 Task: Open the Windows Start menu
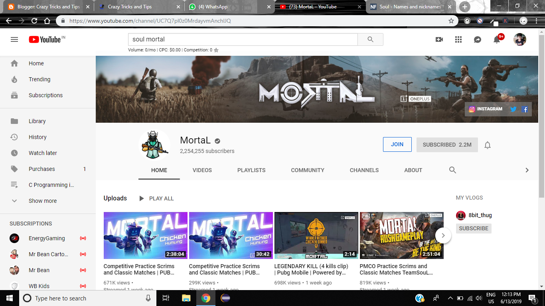(x=10, y=298)
